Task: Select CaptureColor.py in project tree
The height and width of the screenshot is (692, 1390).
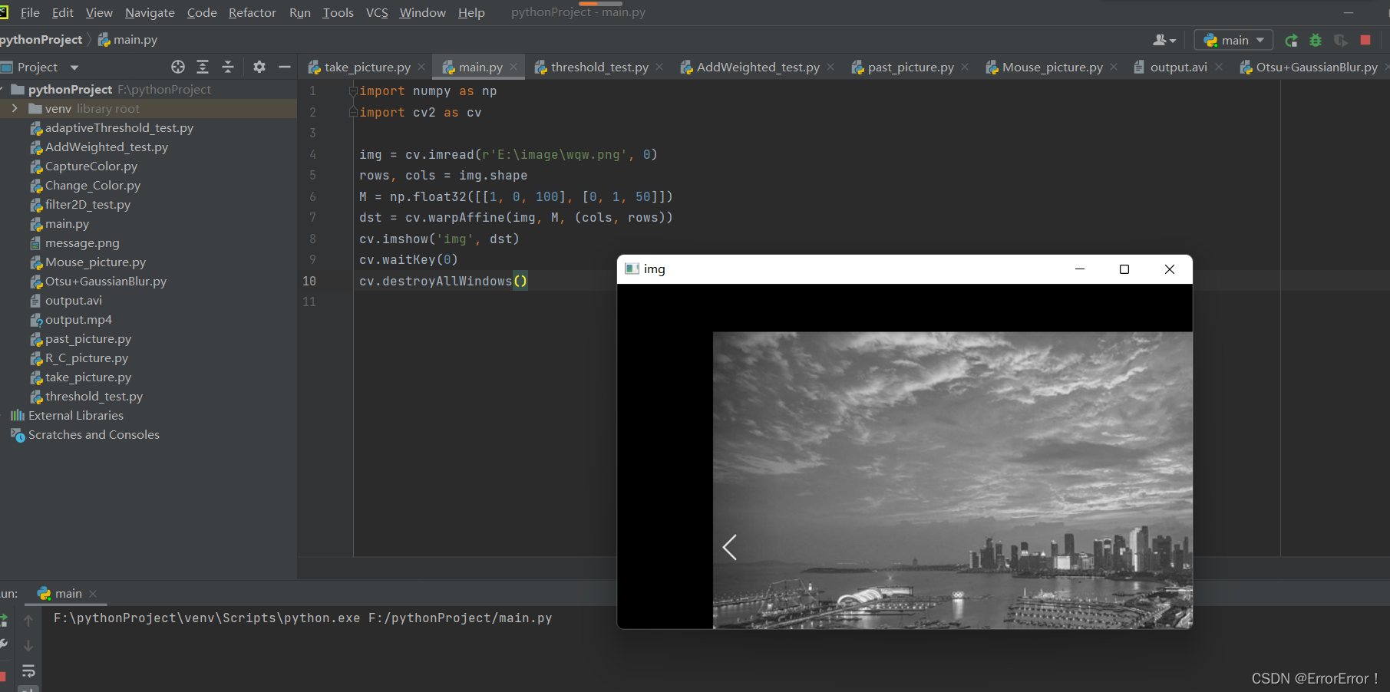Action: point(91,166)
